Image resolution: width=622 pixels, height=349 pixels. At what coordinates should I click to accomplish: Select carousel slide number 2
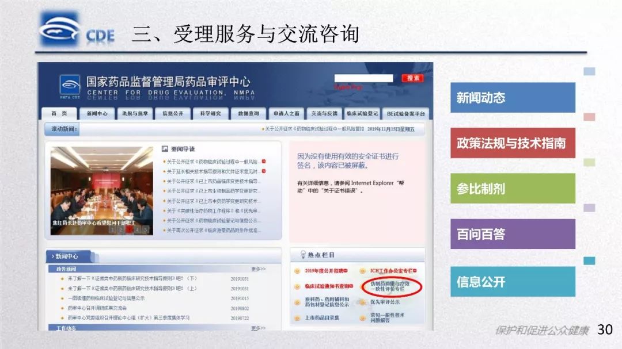click(x=121, y=229)
